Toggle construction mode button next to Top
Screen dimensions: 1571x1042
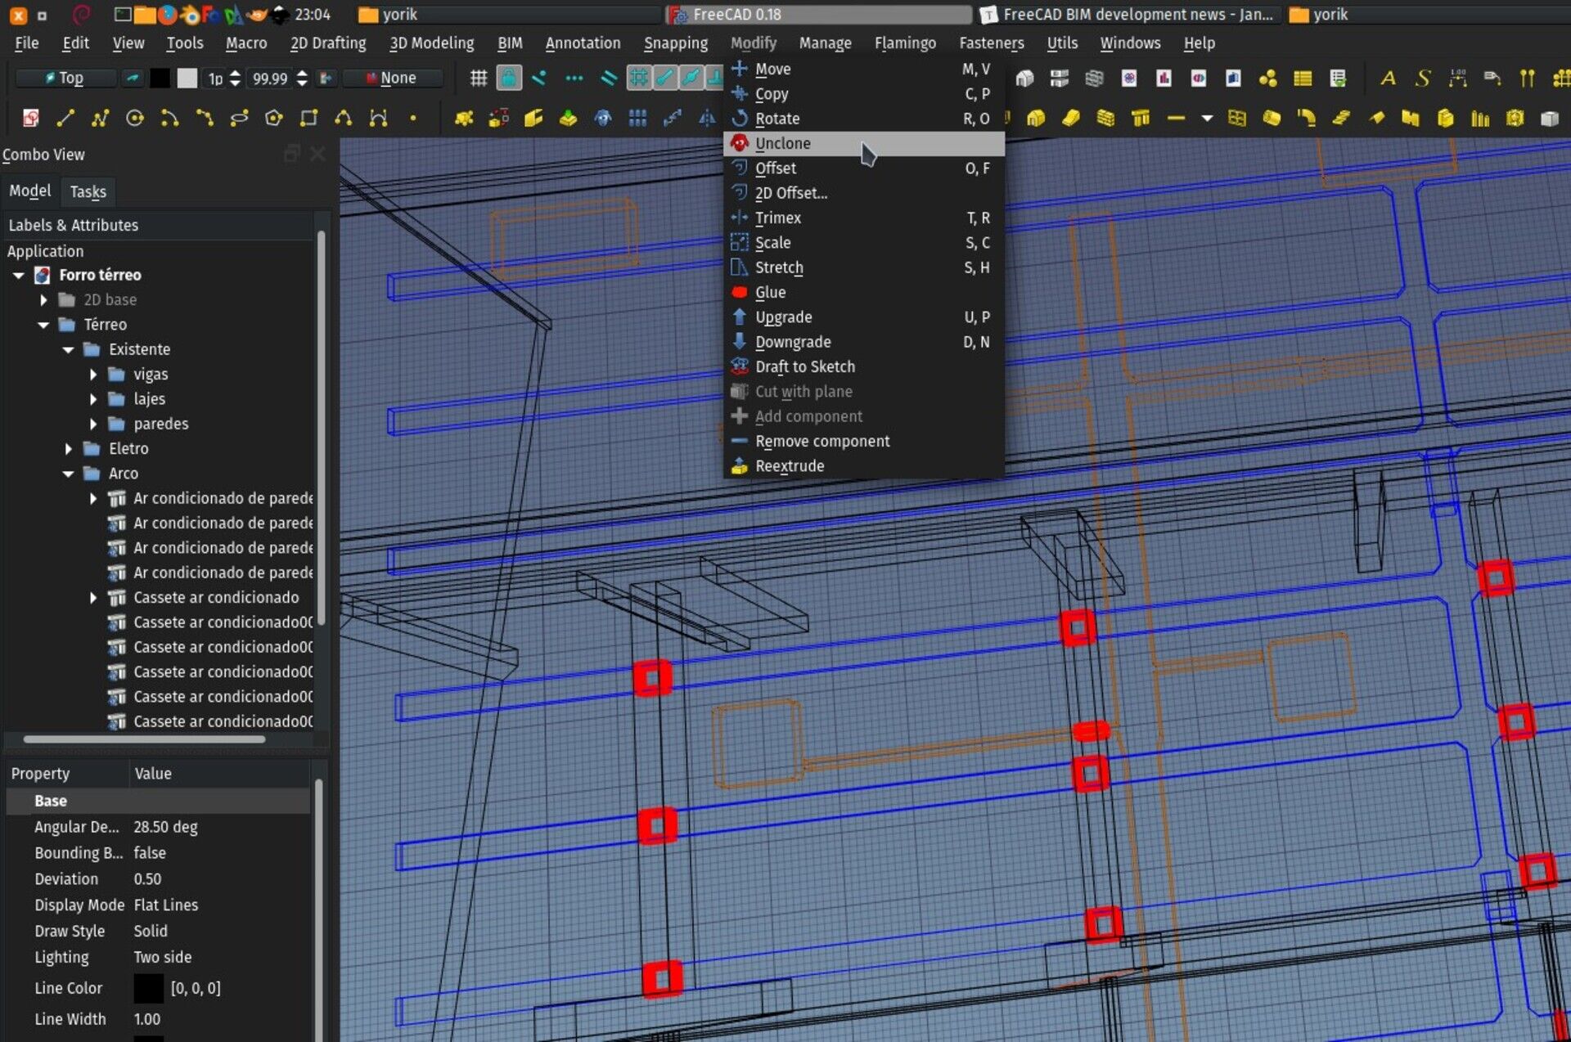click(x=132, y=79)
